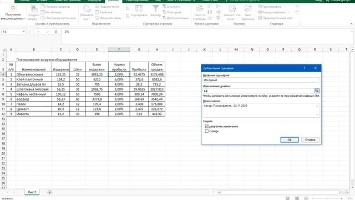Open the Create Query (Создать запрос) dropdown
This screenshot has height=200, width=355.
[33, 13]
